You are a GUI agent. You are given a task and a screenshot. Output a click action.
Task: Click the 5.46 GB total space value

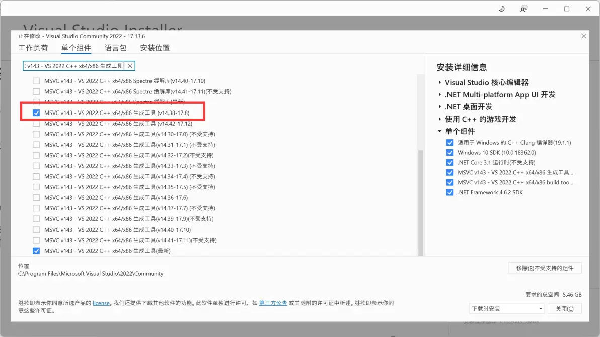coord(572,295)
